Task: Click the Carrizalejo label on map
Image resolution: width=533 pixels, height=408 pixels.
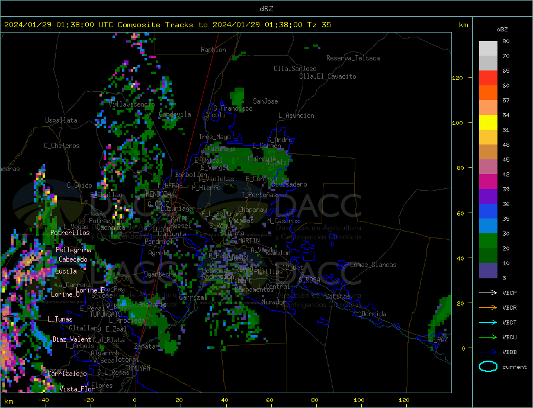Action: click(68, 374)
